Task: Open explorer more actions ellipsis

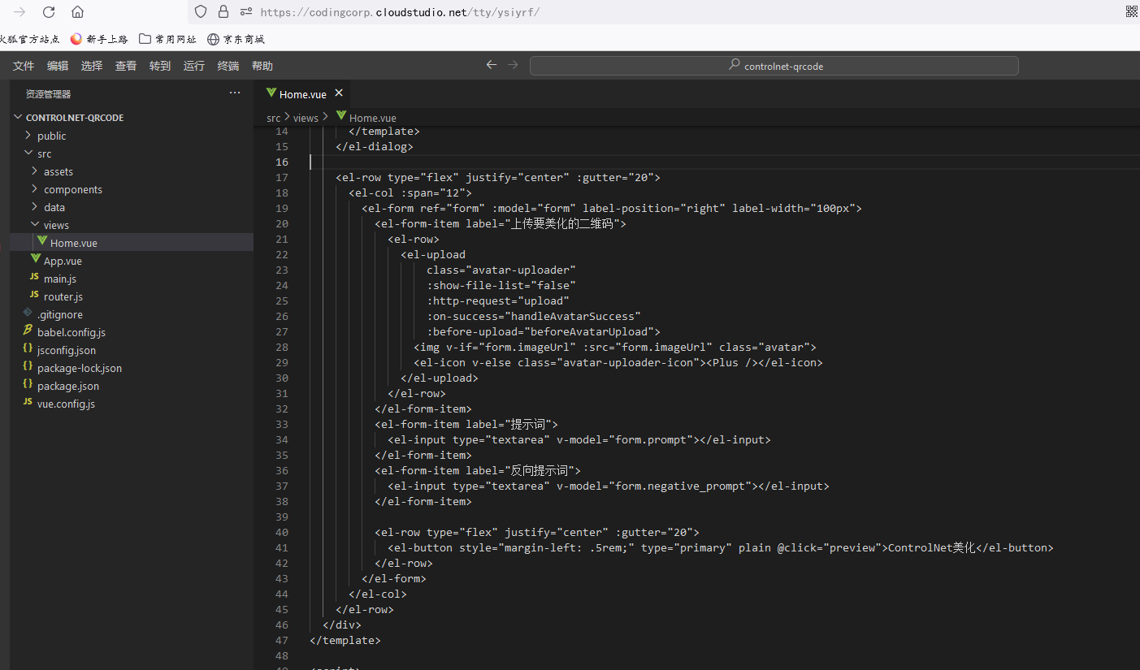Action: 235,93
